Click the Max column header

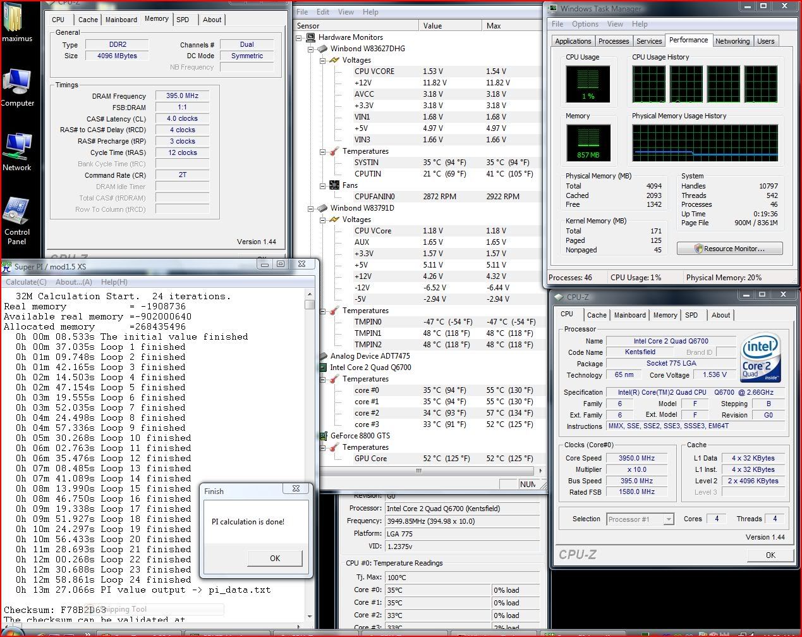click(x=511, y=26)
